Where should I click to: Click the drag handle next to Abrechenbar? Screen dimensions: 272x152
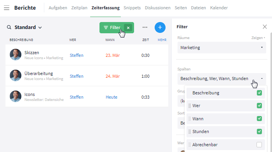pos(190,145)
